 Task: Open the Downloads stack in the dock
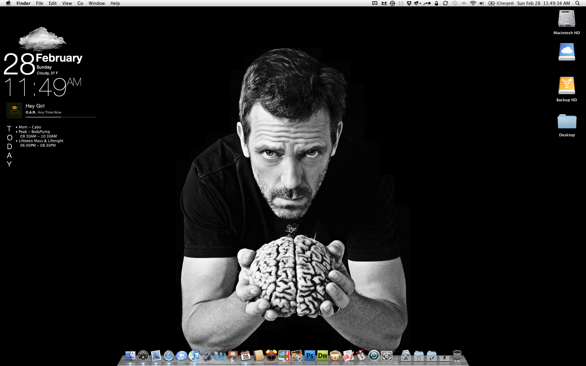[444, 356]
